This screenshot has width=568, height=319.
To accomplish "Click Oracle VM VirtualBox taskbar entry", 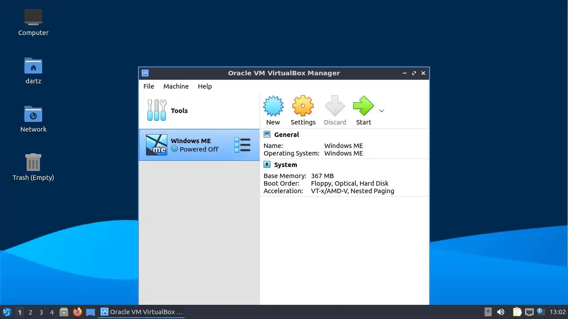I will click(x=142, y=312).
